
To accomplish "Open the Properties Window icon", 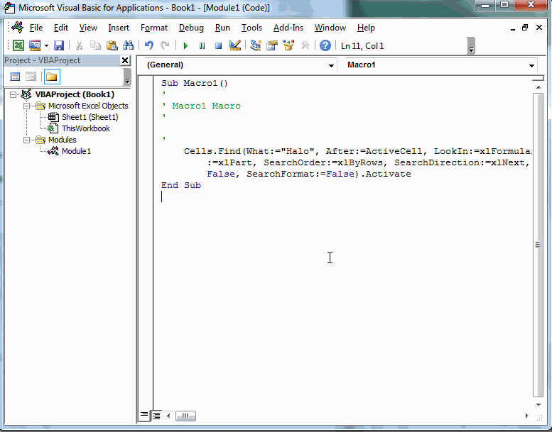I will click(x=272, y=45).
